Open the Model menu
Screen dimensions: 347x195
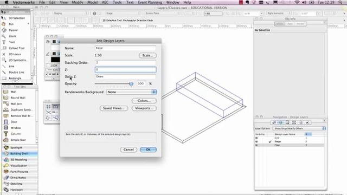coord(92,2)
